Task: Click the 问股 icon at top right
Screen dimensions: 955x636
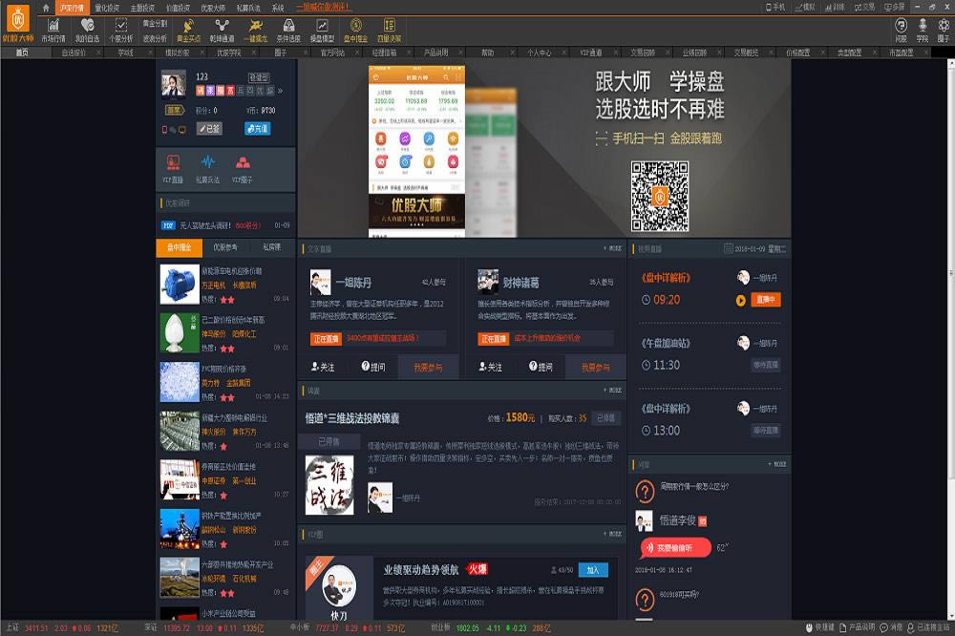Action: pyautogui.click(x=902, y=29)
